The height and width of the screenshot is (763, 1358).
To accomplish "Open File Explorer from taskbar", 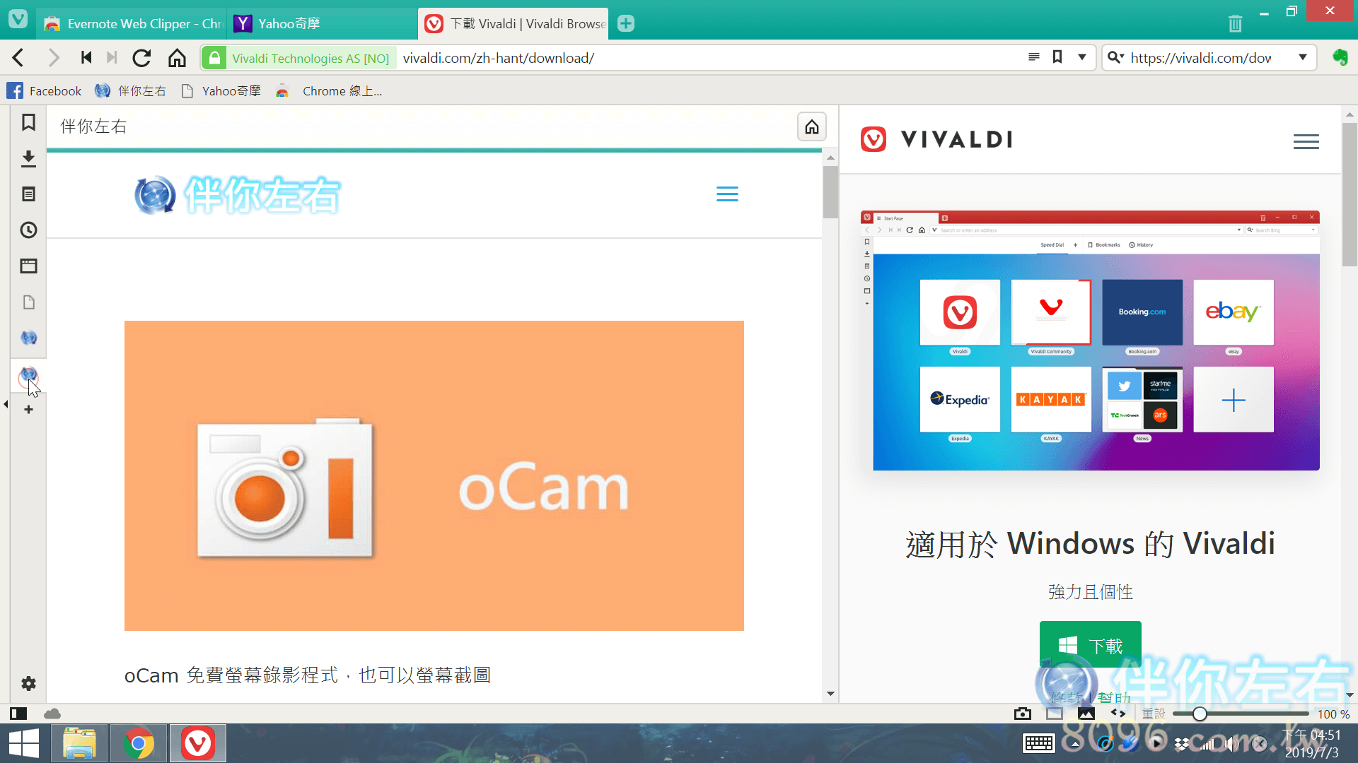I will click(x=79, y=743).
